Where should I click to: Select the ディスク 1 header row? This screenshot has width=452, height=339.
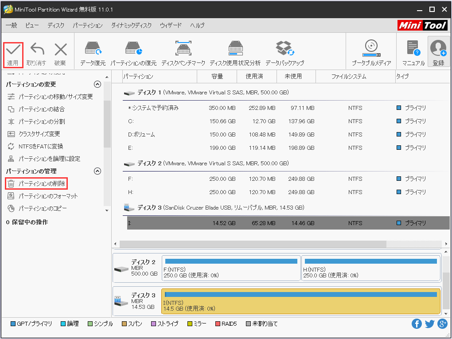tap(286, 93)
